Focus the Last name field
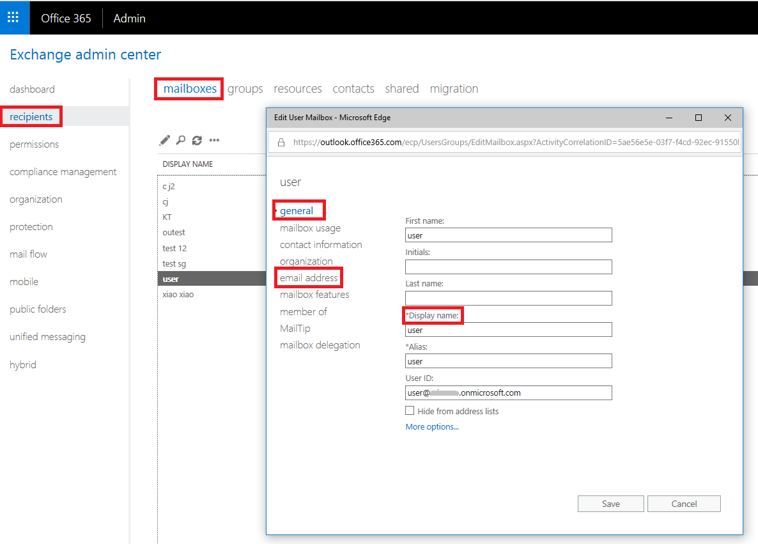The width and height of the screenshot is (758, 544). (x=509, y=299)
